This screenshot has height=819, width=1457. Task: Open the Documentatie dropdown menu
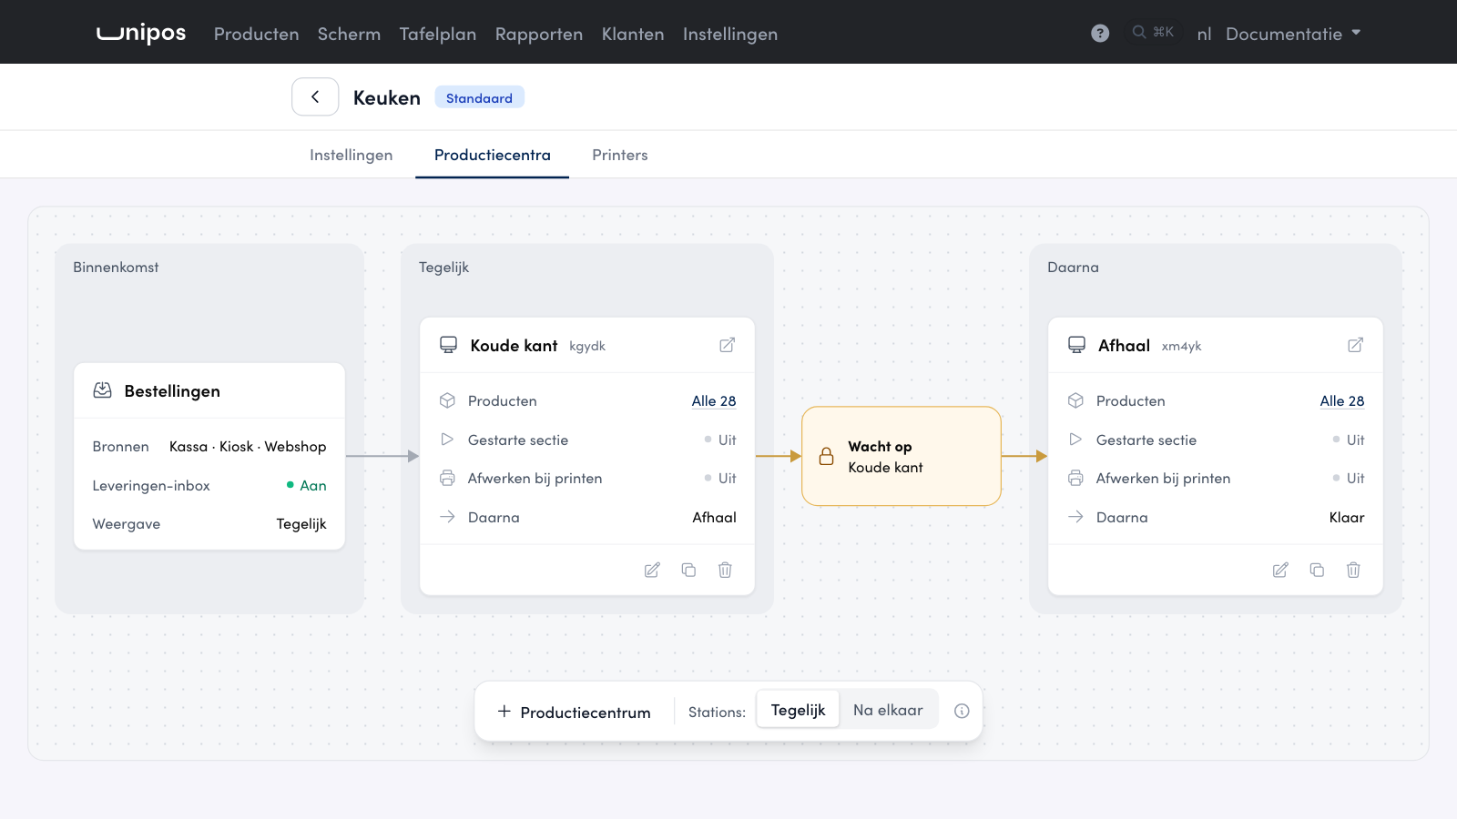click(x=1293, y=34)
